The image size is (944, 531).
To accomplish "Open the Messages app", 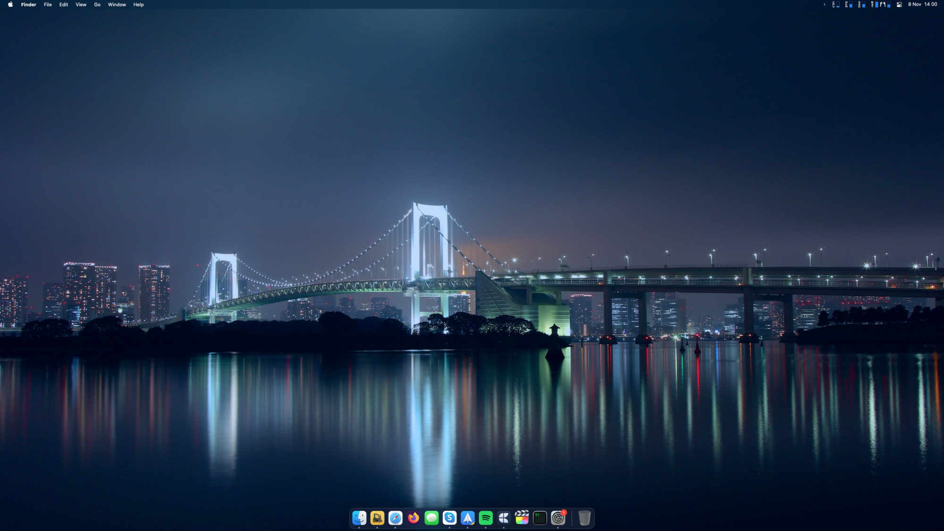I will pyautogui.click(x=431, y=518).
